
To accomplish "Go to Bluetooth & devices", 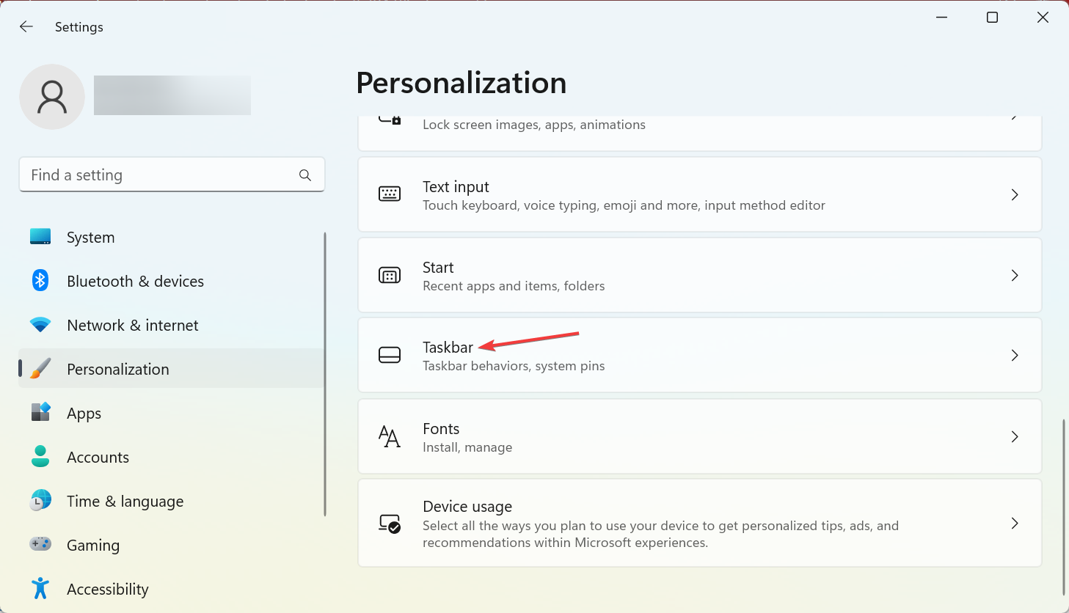I will [x=171, y=281].
